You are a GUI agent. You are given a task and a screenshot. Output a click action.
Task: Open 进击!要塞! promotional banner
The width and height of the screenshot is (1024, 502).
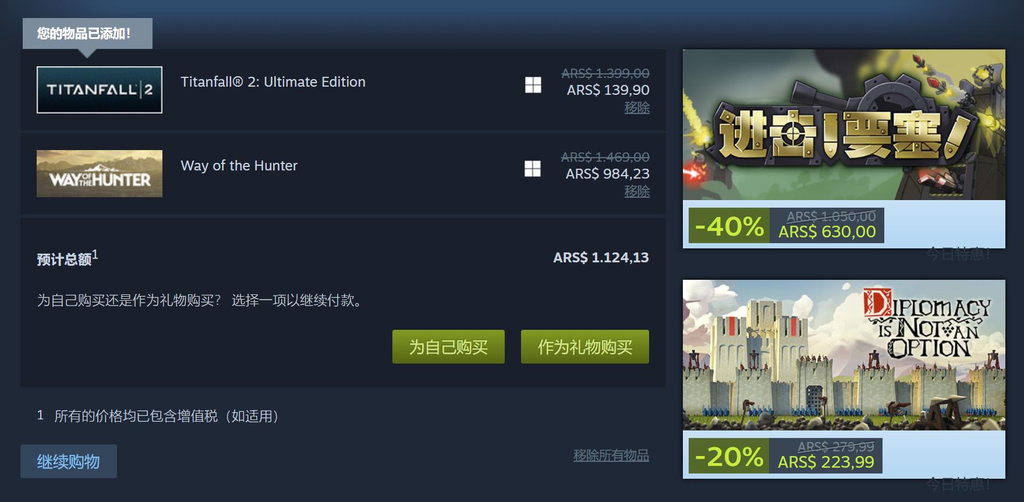[x=844, y=124]
